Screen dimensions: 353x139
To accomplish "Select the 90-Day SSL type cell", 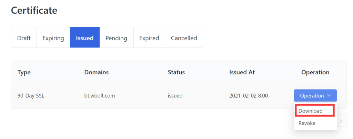I will 31,96.
